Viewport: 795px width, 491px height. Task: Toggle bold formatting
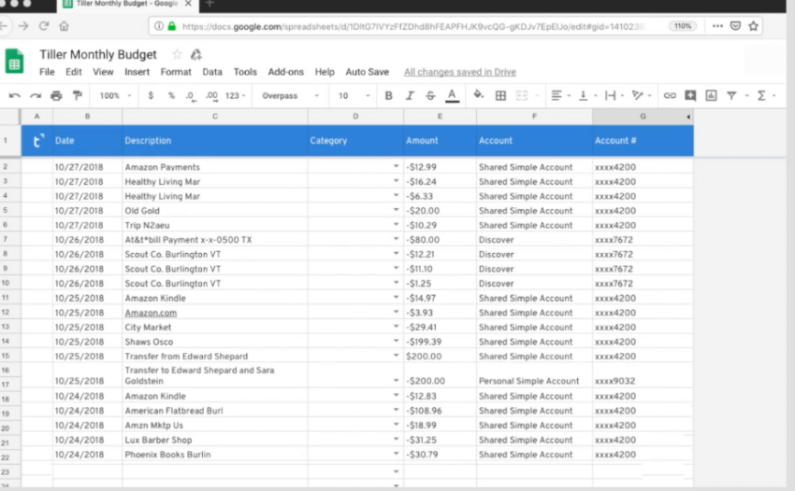tap(388, 95)
